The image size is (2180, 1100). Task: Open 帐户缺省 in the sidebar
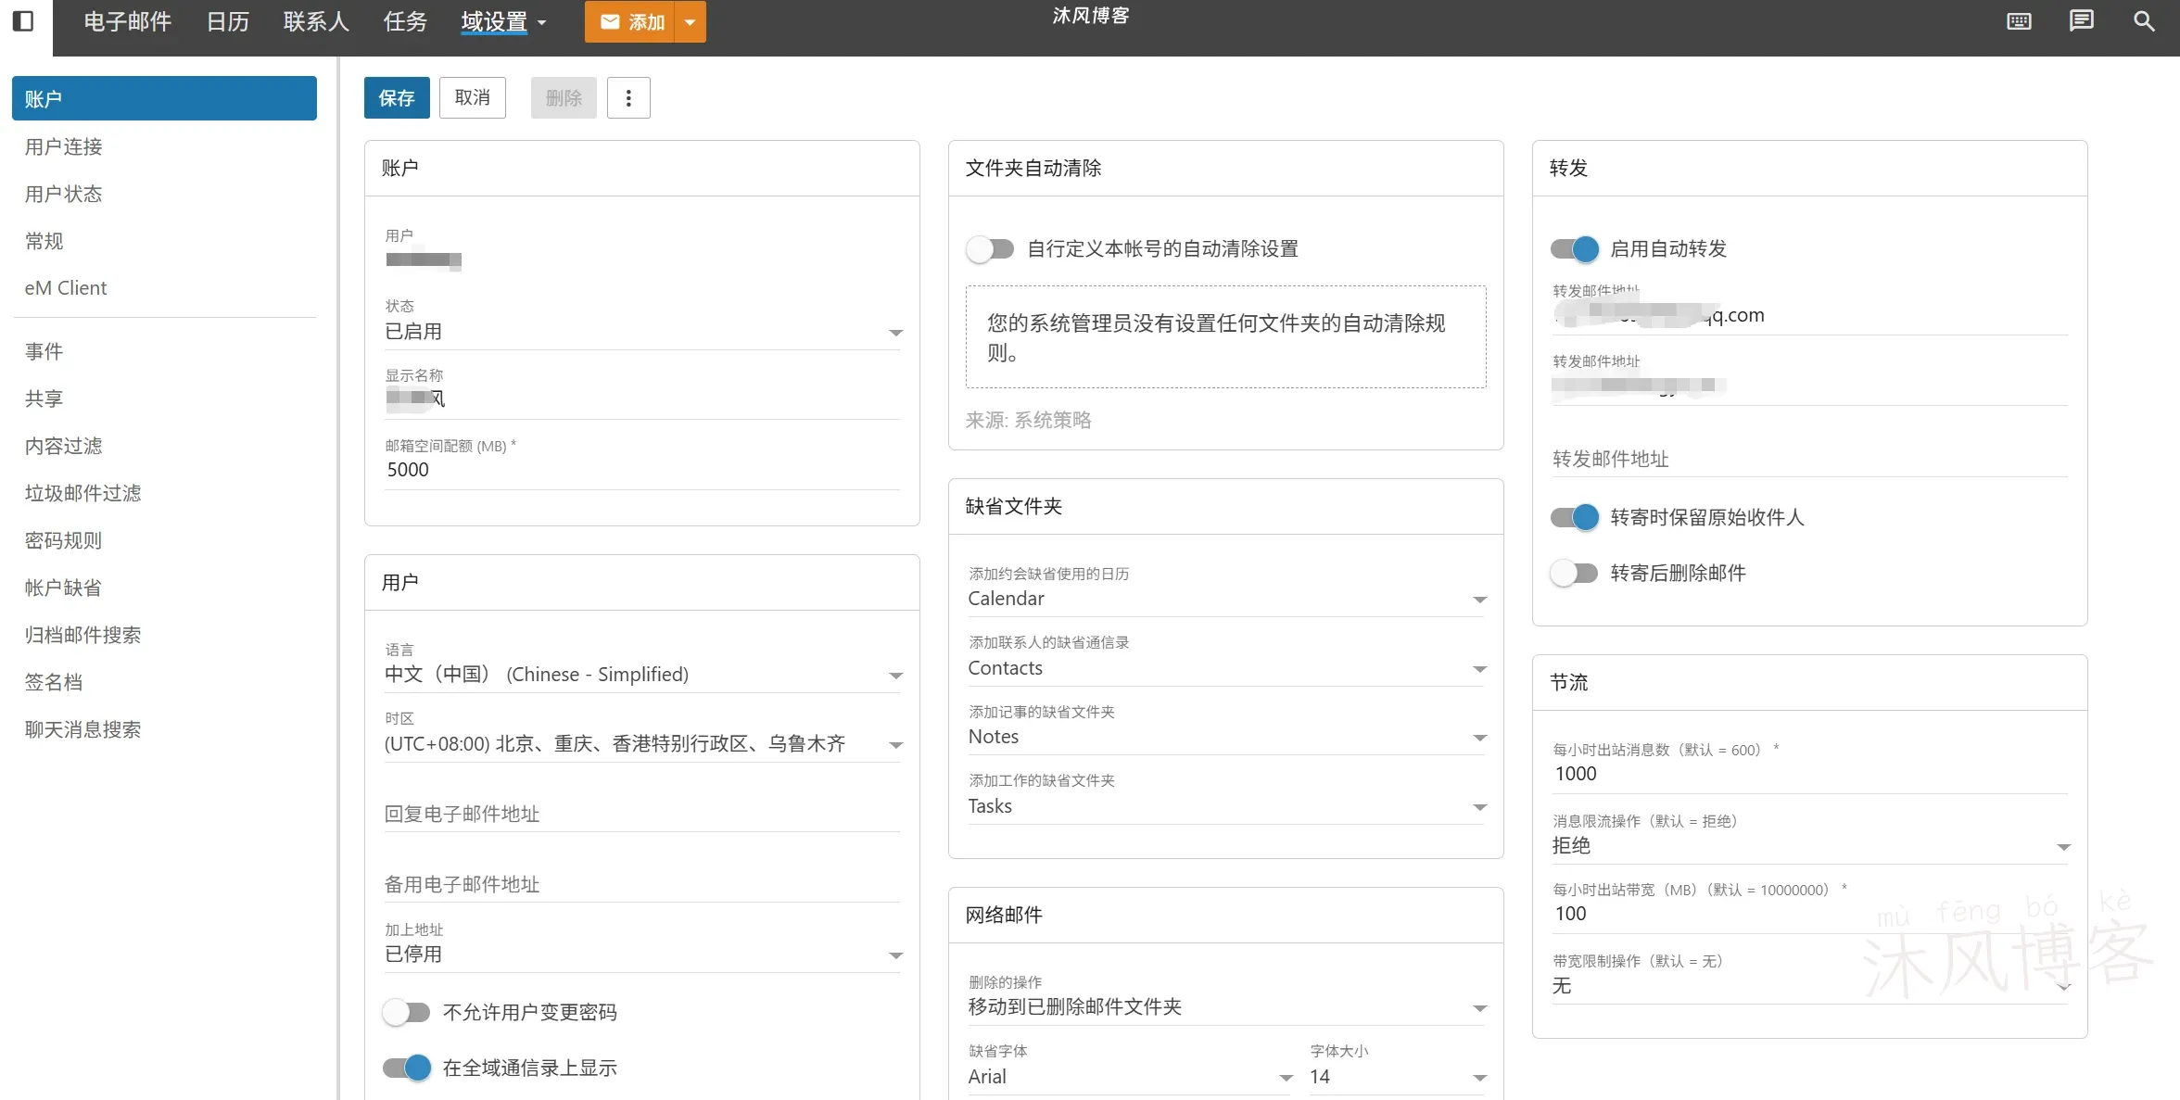[x=164, y=588]
